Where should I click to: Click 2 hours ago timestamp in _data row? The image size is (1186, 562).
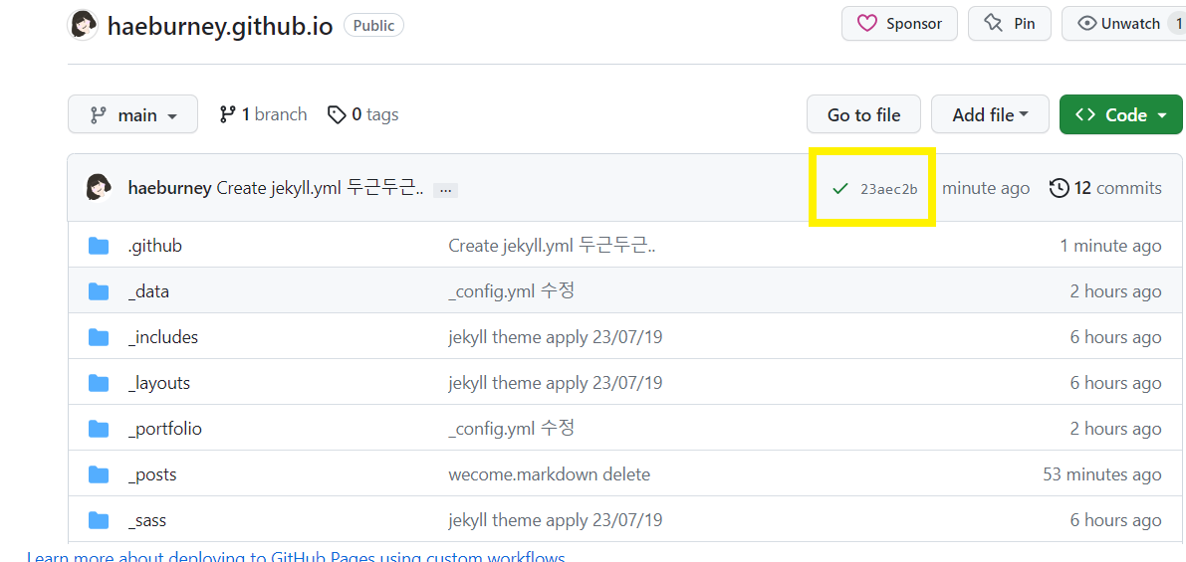1115,291
